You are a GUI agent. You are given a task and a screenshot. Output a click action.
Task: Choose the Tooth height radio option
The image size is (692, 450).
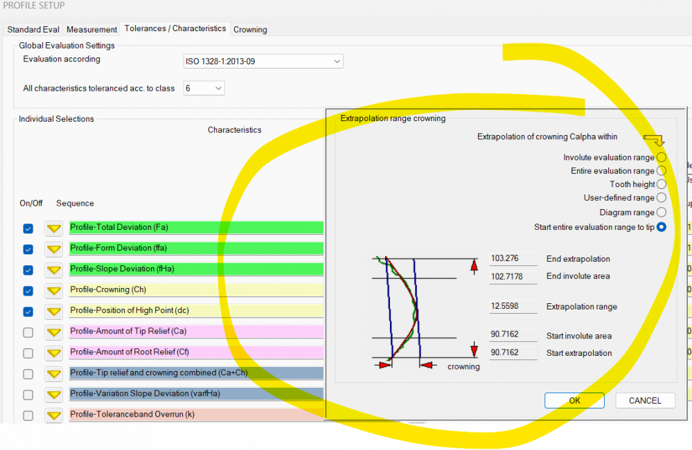tap(662, 184)
